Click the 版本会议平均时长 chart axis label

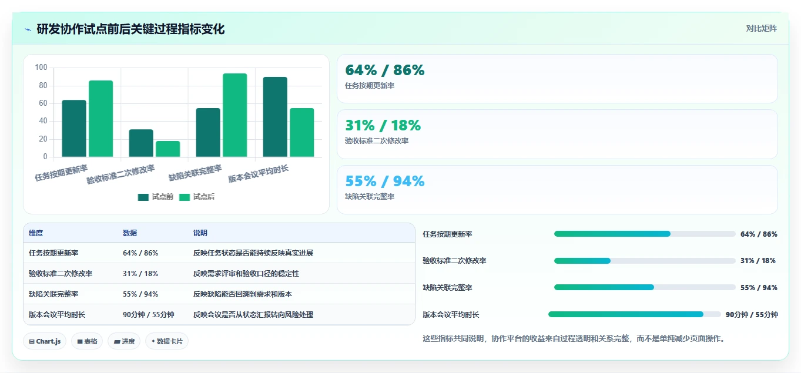258,174
